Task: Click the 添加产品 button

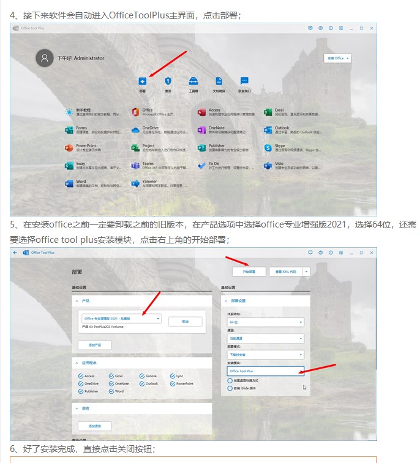Action: tap(95, 345)
